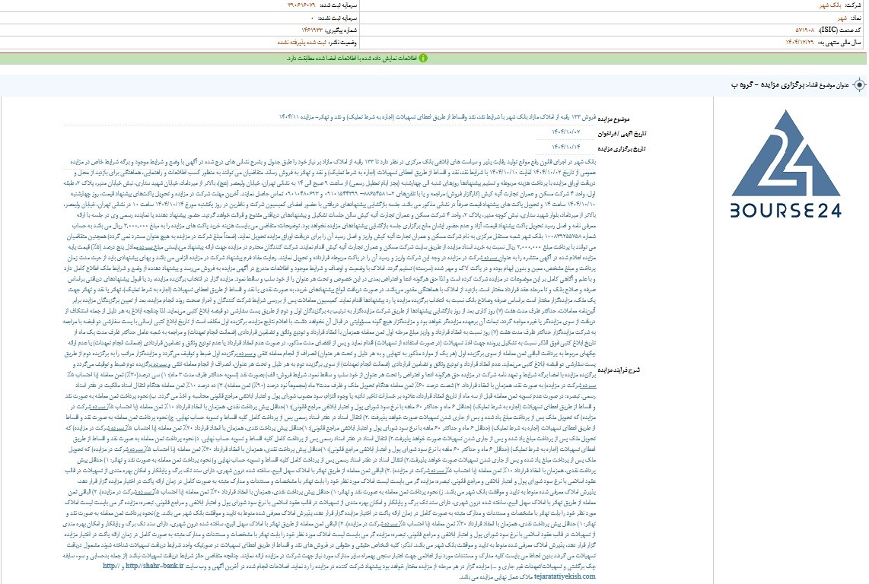The height and width of the screenshot is (584, 869).
Task: Click the target icon beside the disclosure title
Action: tap(859, 84)
